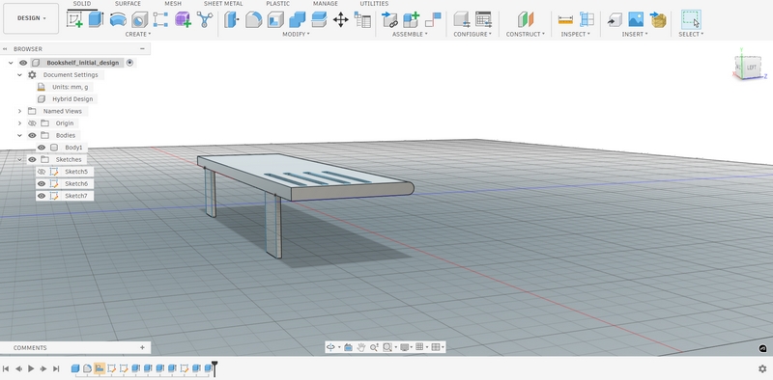
Task: Open the ASSEMBLE dropdown menu
Action: [x=410, y=34]
